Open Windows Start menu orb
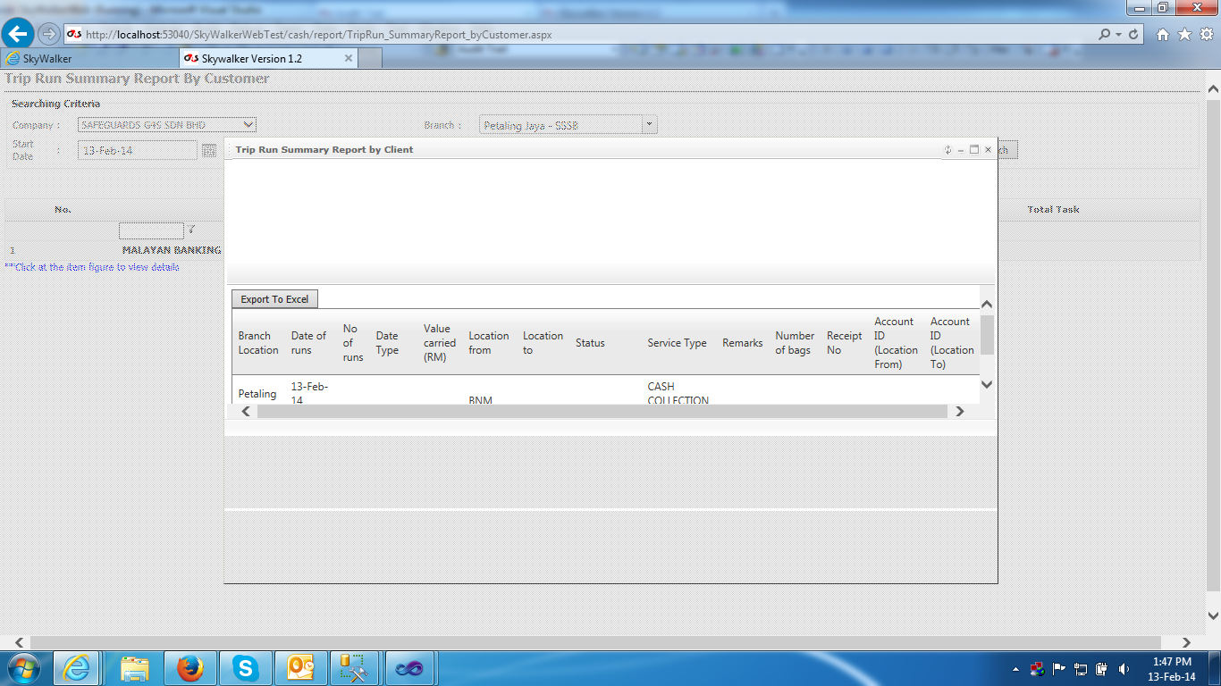Viewport: 1221px width, 686px height. click(22, 668)
